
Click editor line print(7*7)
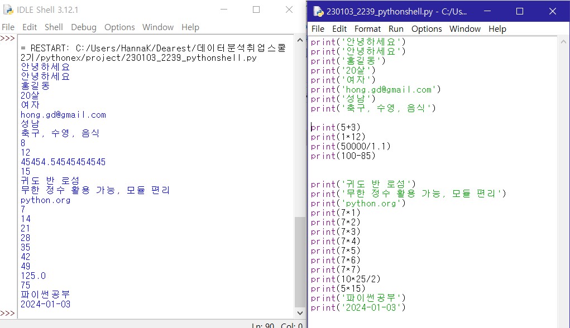coord(336,269)
